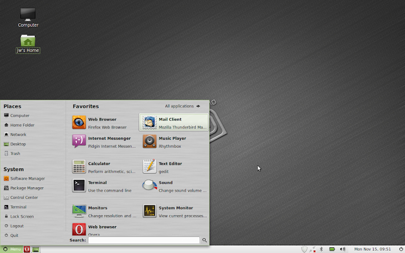Open Sound volume settings favorite

[174, 186]
